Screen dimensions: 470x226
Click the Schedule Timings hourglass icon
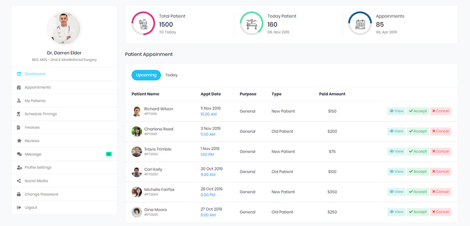(19, 114)
